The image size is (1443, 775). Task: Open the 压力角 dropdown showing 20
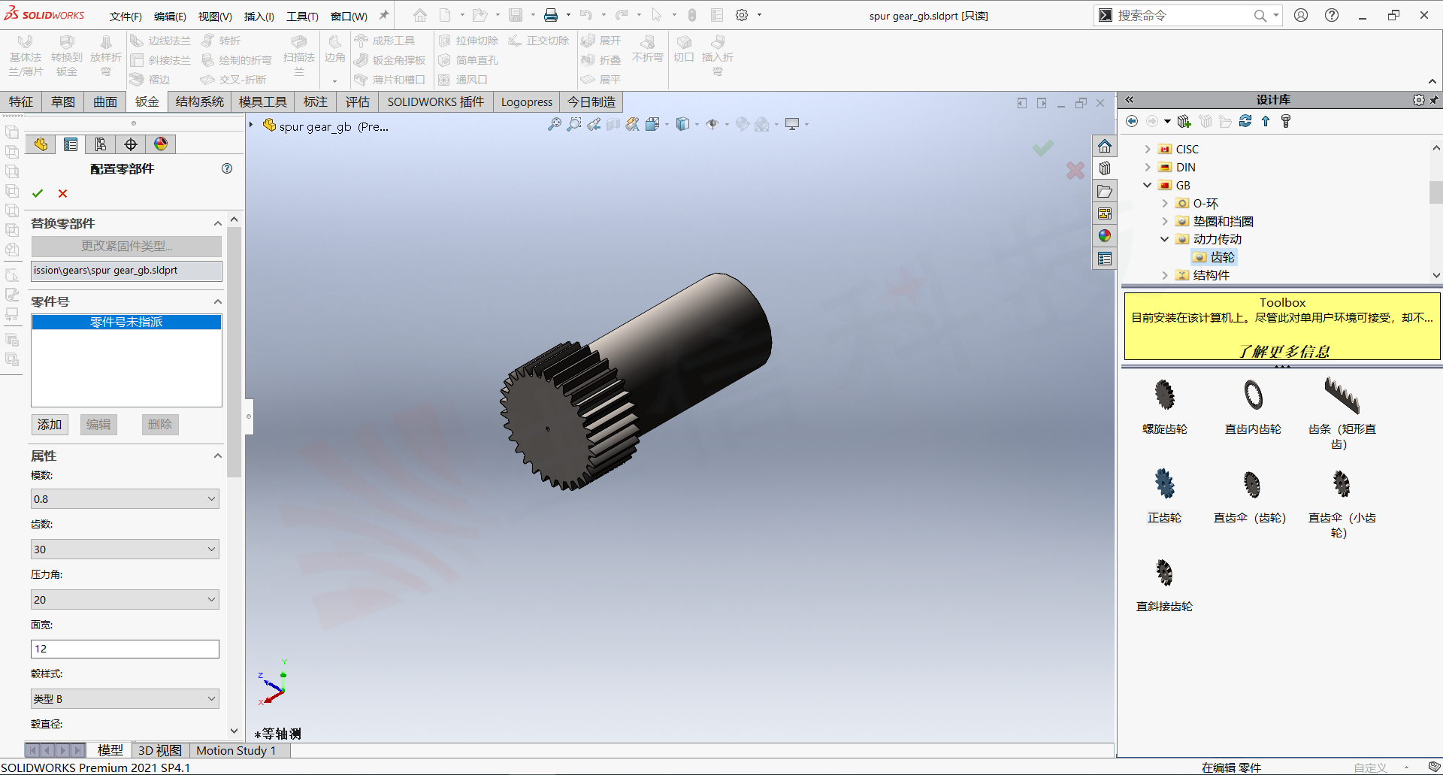[x=125, y=600]
